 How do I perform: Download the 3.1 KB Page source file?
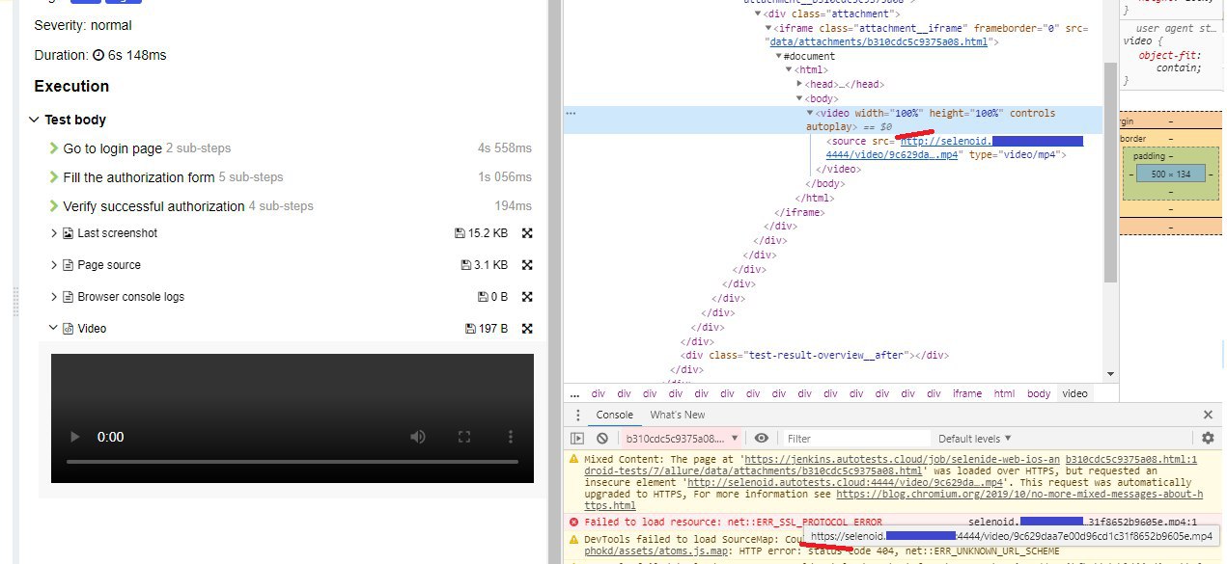tap(485, 265)
